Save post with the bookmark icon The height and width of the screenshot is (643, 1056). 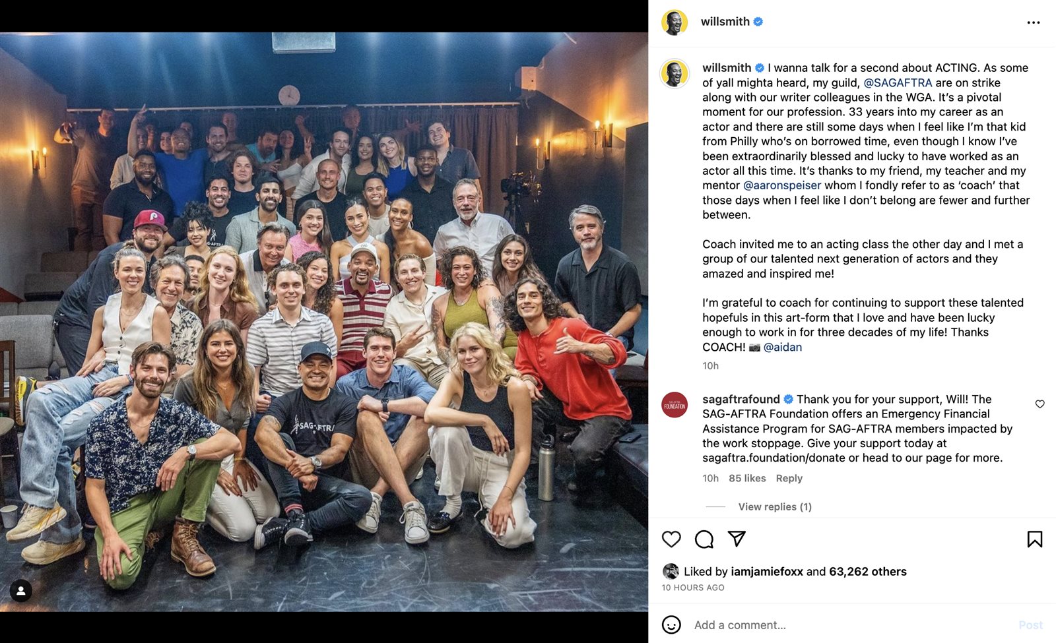[1034, 539]
